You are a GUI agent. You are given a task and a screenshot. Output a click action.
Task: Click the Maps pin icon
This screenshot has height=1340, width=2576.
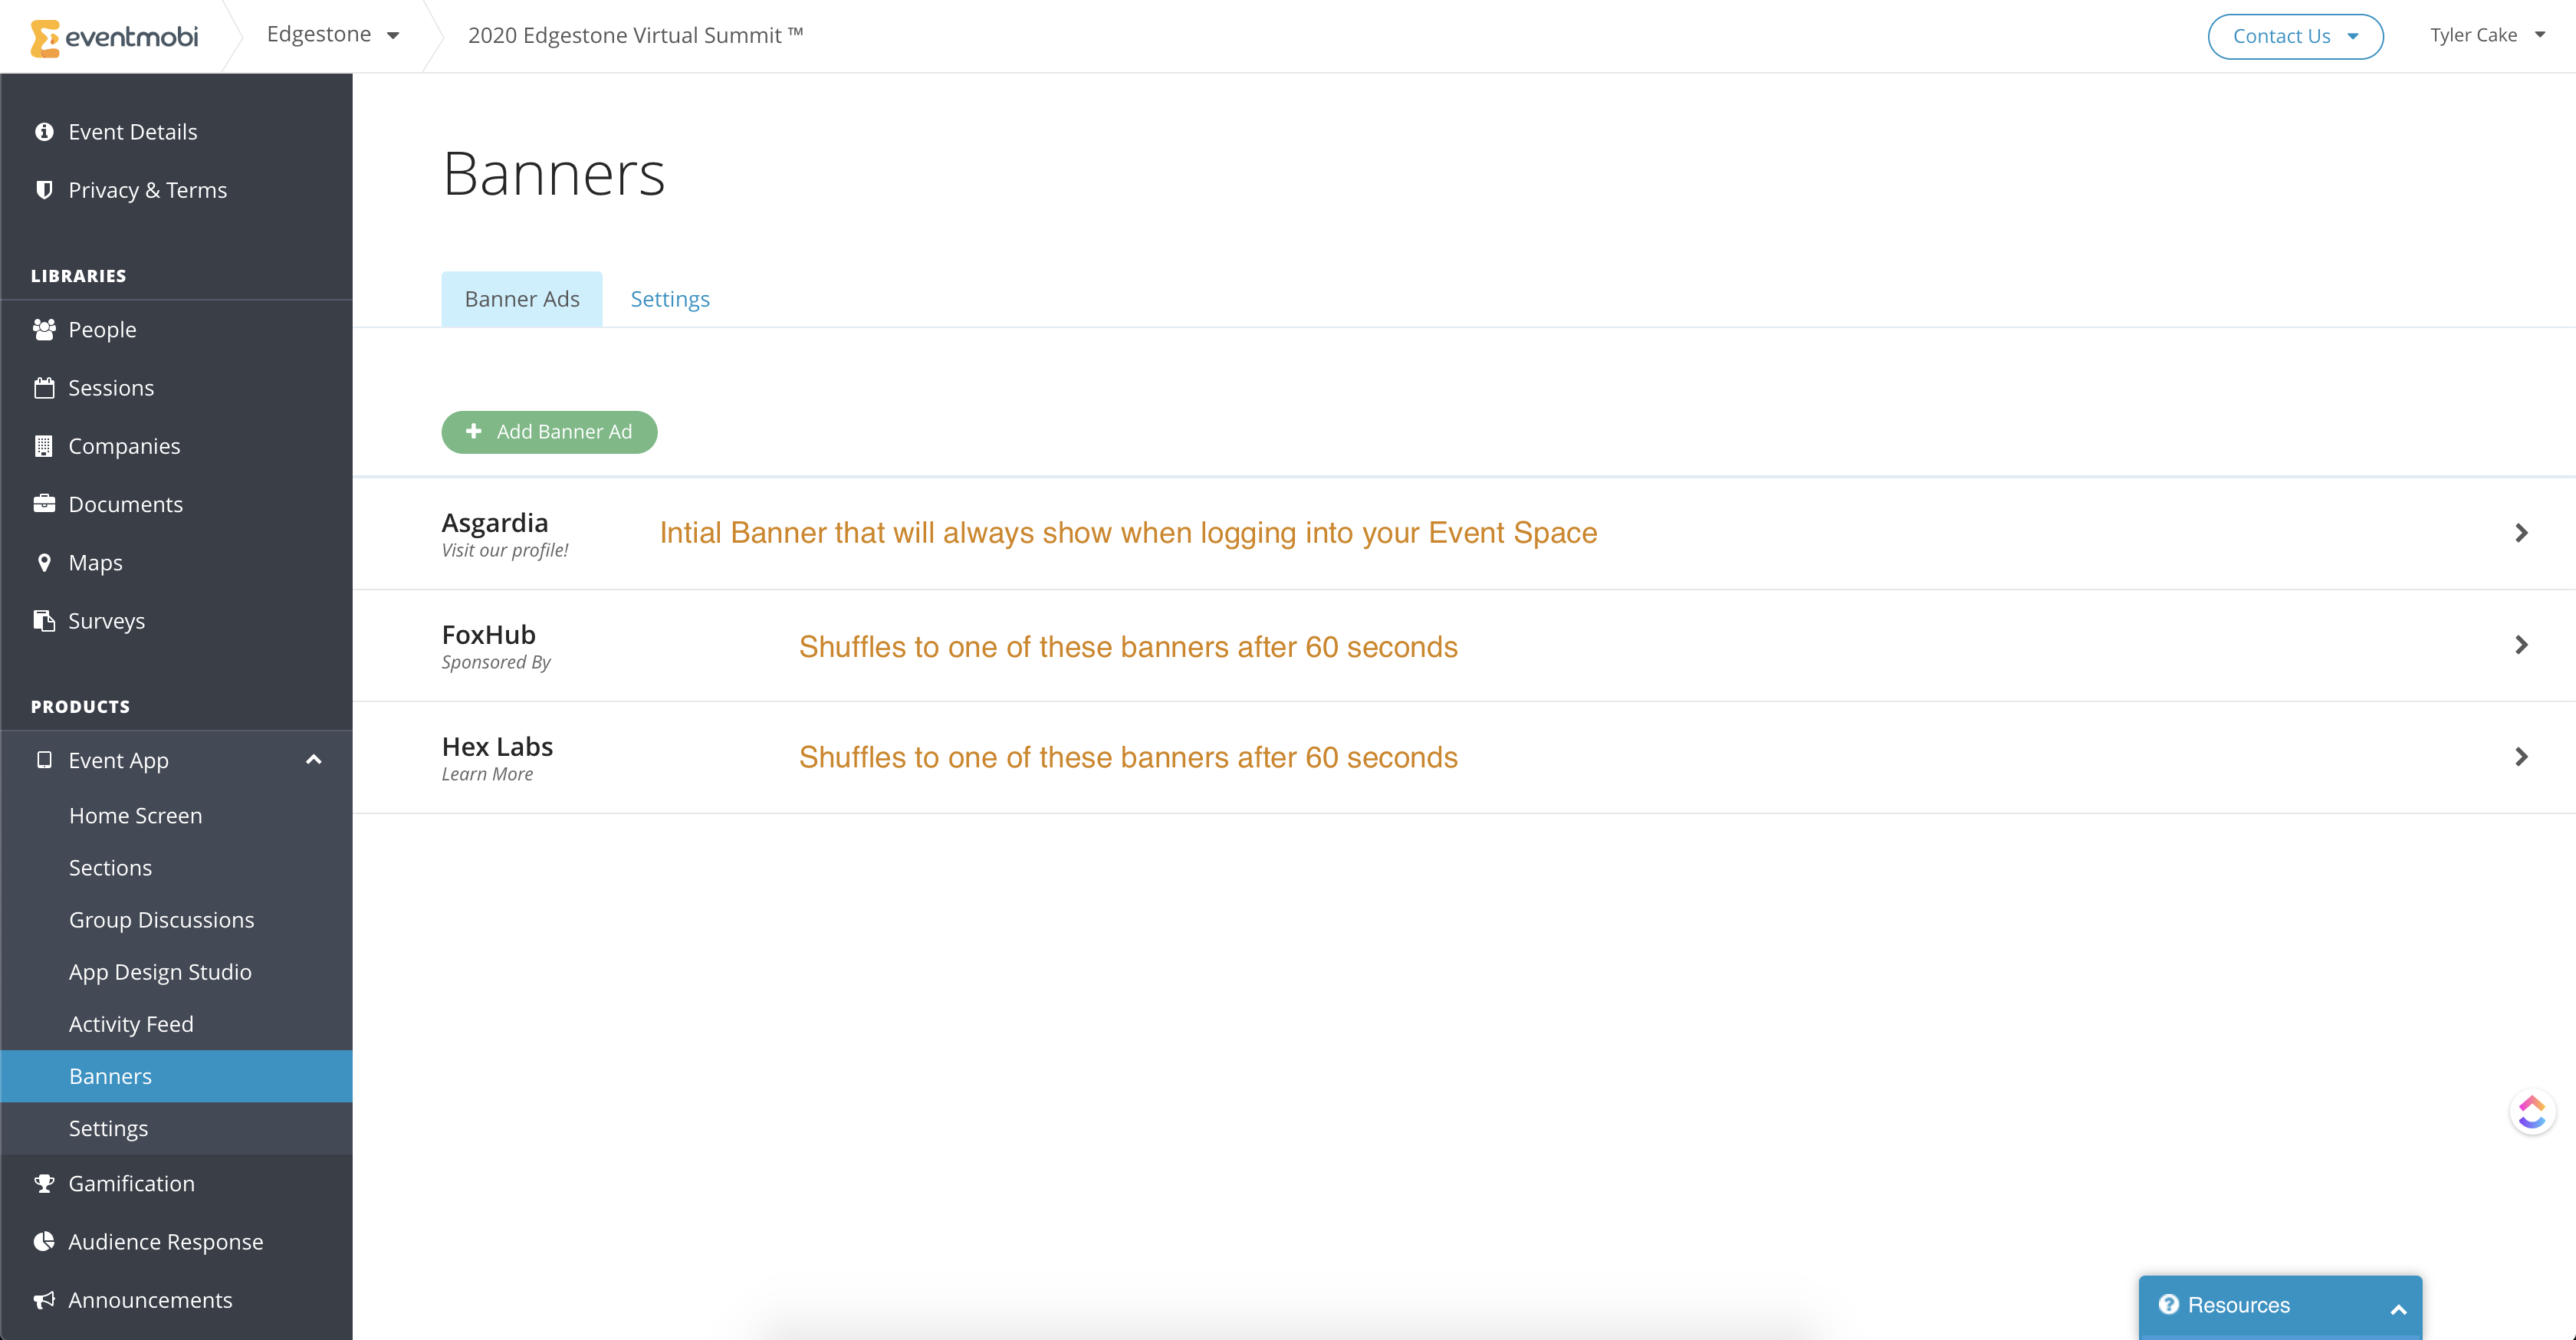44,563
